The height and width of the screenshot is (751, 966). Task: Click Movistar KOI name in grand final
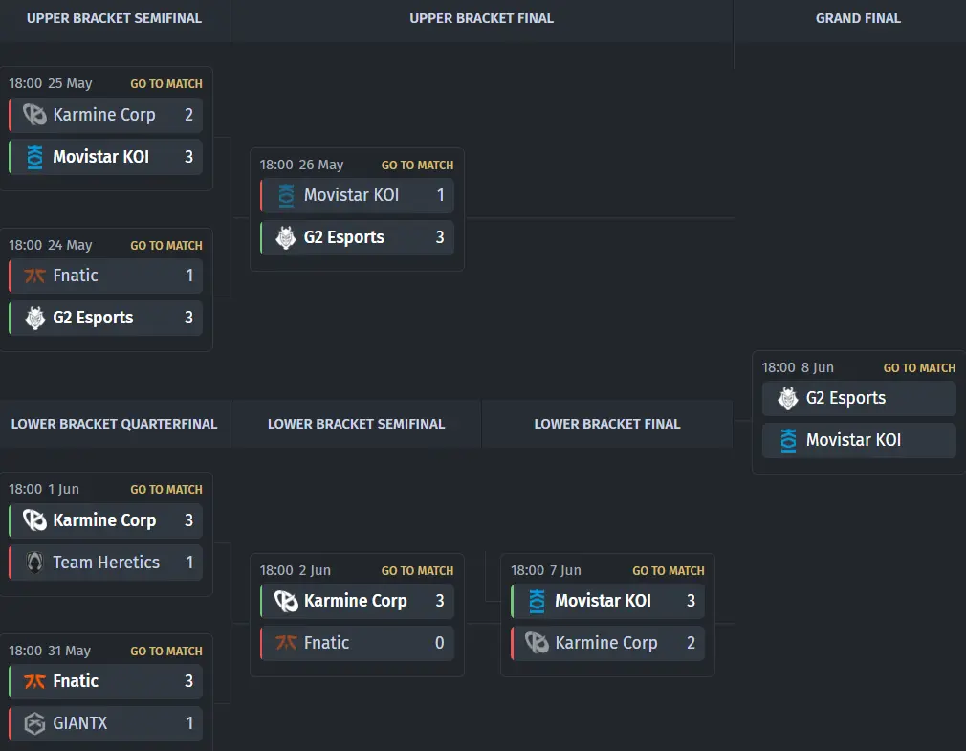(854, 440)
